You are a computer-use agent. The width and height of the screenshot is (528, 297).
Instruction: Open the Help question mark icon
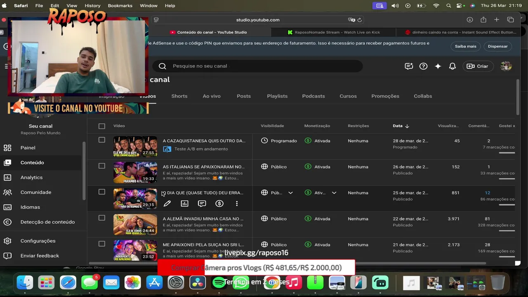click(x=423, y=66)
